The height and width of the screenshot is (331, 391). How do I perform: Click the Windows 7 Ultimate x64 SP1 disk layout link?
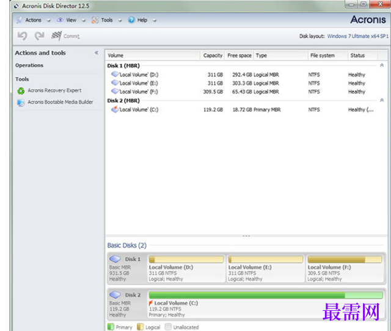358,36
